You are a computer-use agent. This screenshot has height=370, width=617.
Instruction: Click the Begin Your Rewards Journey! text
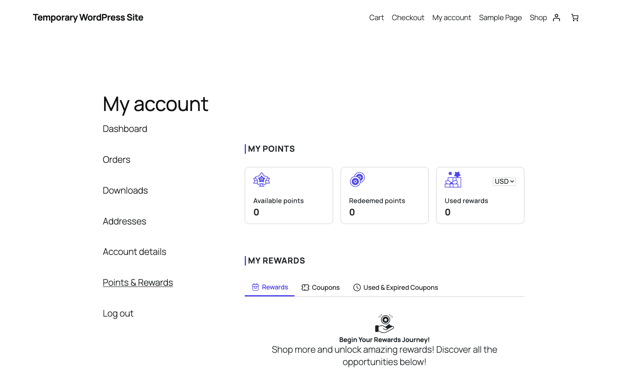tap(385, 340)
